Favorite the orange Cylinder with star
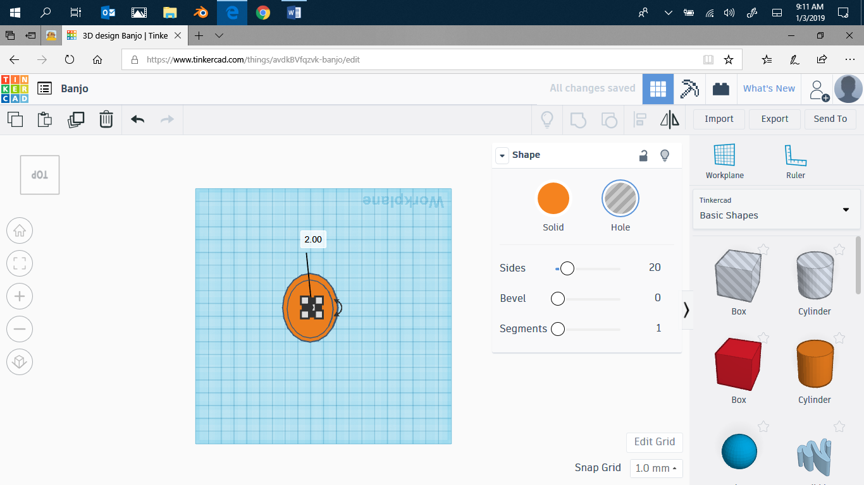864x485 pixels. [839, 338]
